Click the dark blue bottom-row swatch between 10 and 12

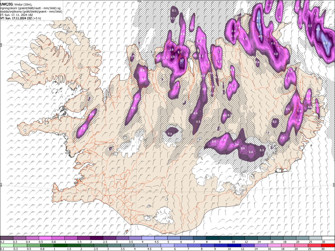click(234, 245)
